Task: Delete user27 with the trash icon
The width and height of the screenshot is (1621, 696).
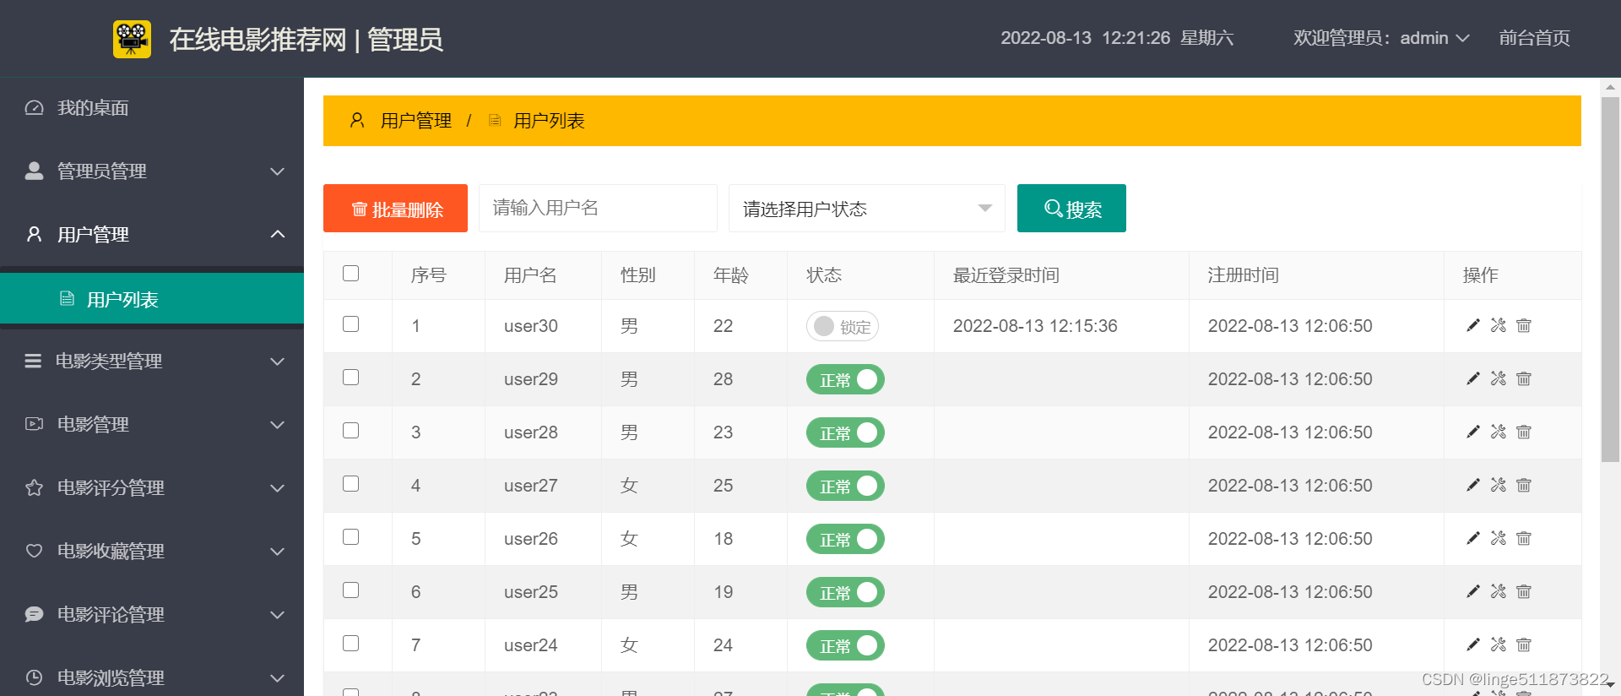Action: (x=1524, y=485)
